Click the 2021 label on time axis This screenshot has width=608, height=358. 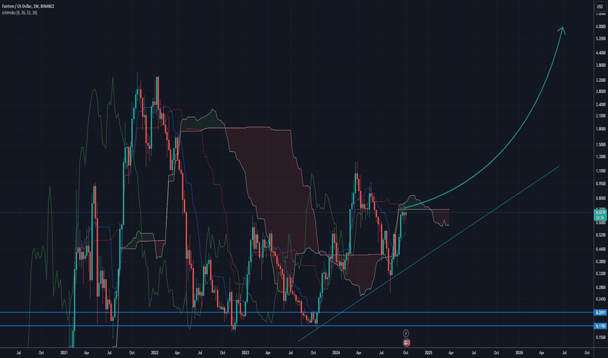64,353
